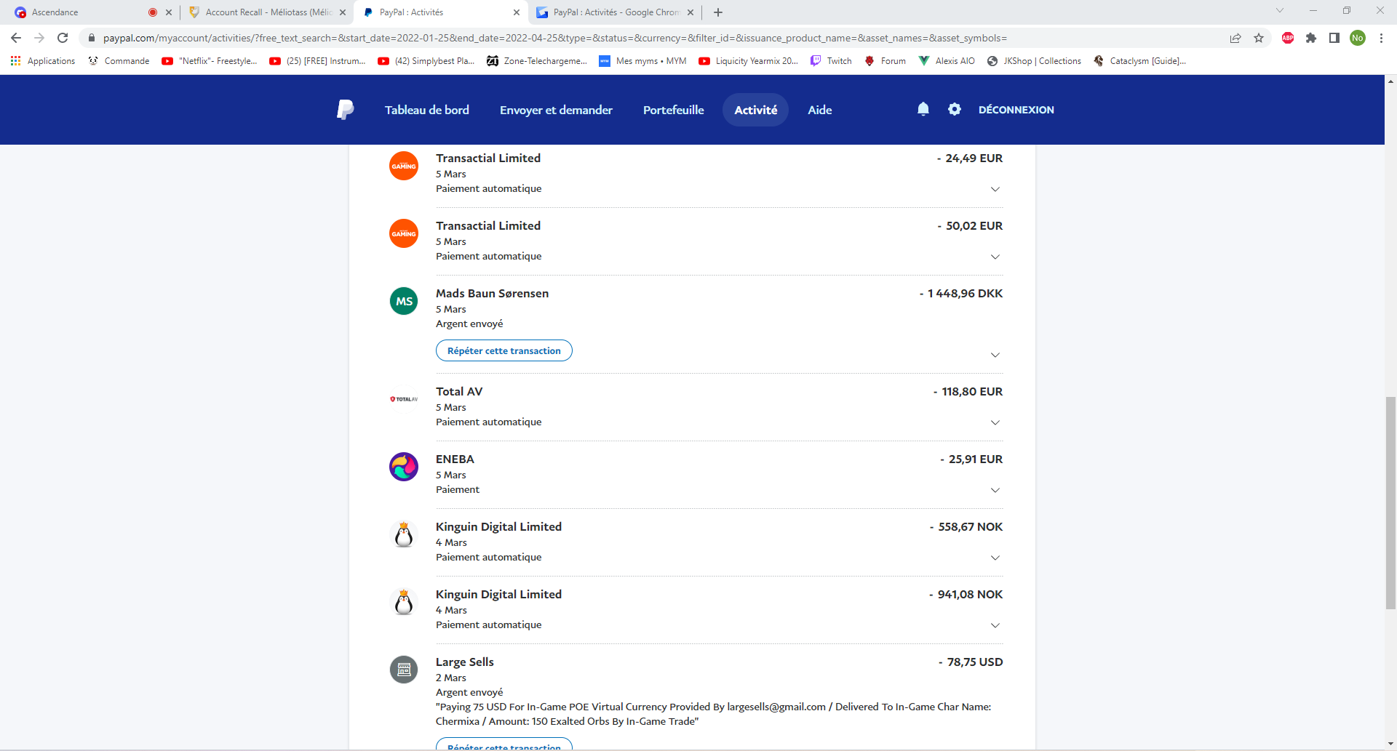Open Envoyer et demander
This screenshot has height=751, width=1397.
point(556,110)
